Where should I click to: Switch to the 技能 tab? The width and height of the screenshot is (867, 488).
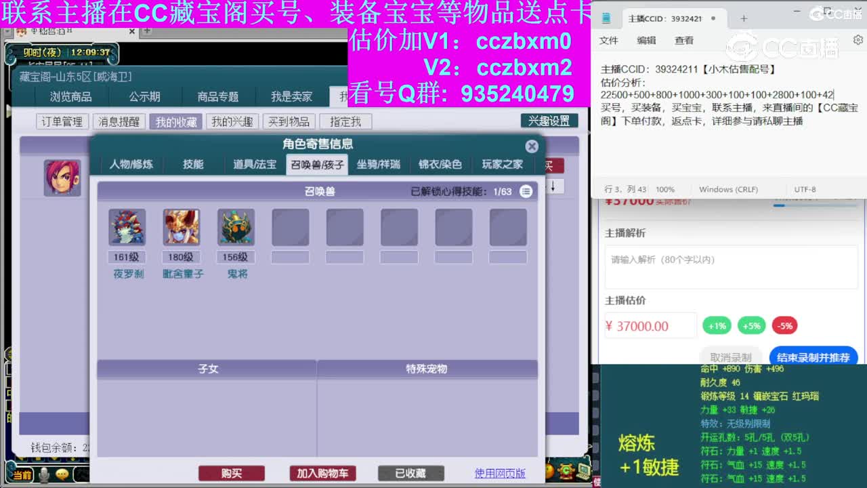tap(193, 164)
